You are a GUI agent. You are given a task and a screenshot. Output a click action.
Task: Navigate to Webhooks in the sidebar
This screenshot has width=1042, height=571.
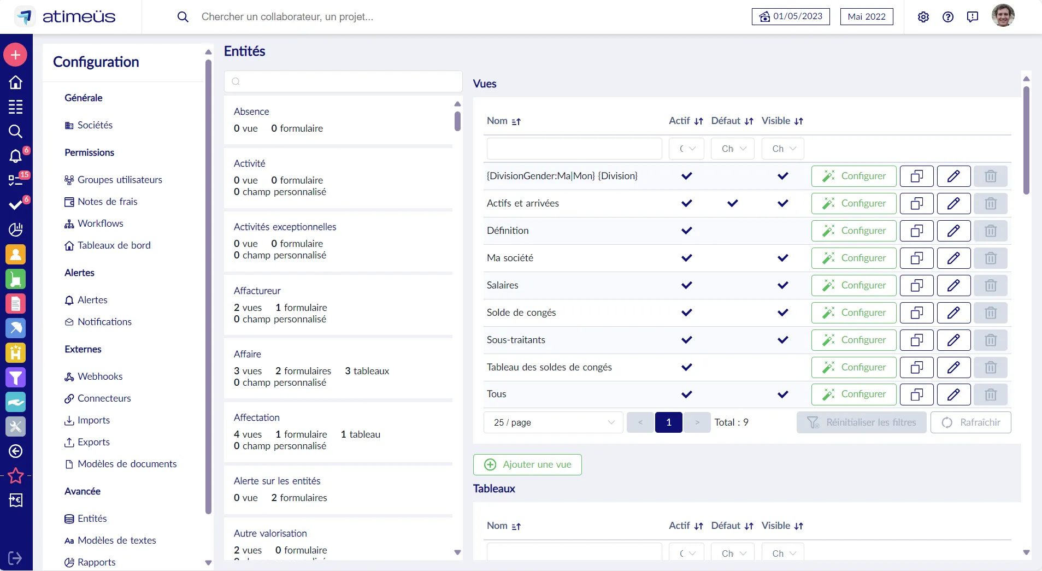[100, 376]
